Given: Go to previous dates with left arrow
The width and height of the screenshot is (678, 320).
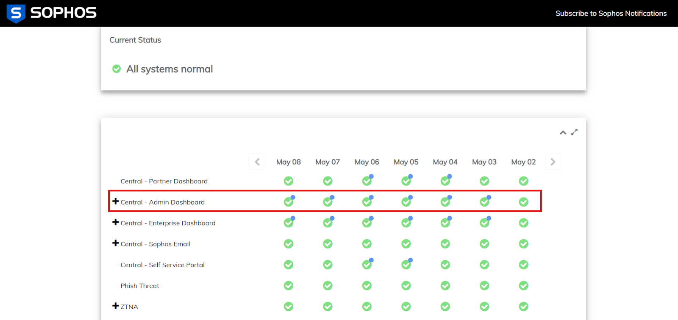Looking at the screenshot, I should [x=257, y=162].
